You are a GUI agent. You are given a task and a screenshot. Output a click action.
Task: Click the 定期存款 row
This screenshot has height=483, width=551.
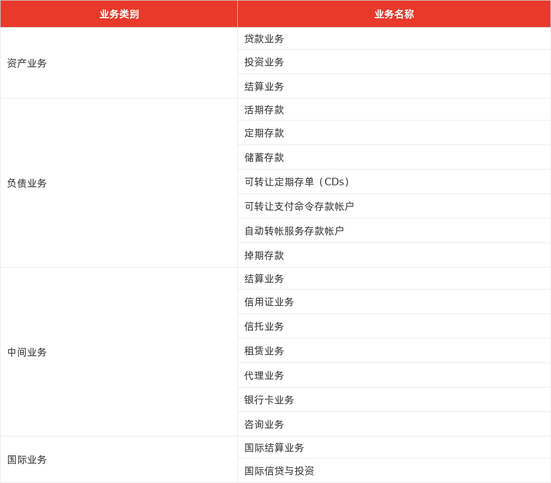click(x=394, y=133)
